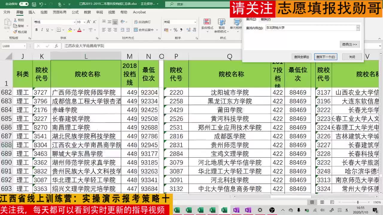Open 套用表格格式 table styles
This screenshot has height=215, width=383.
click(x=222, y=26)
